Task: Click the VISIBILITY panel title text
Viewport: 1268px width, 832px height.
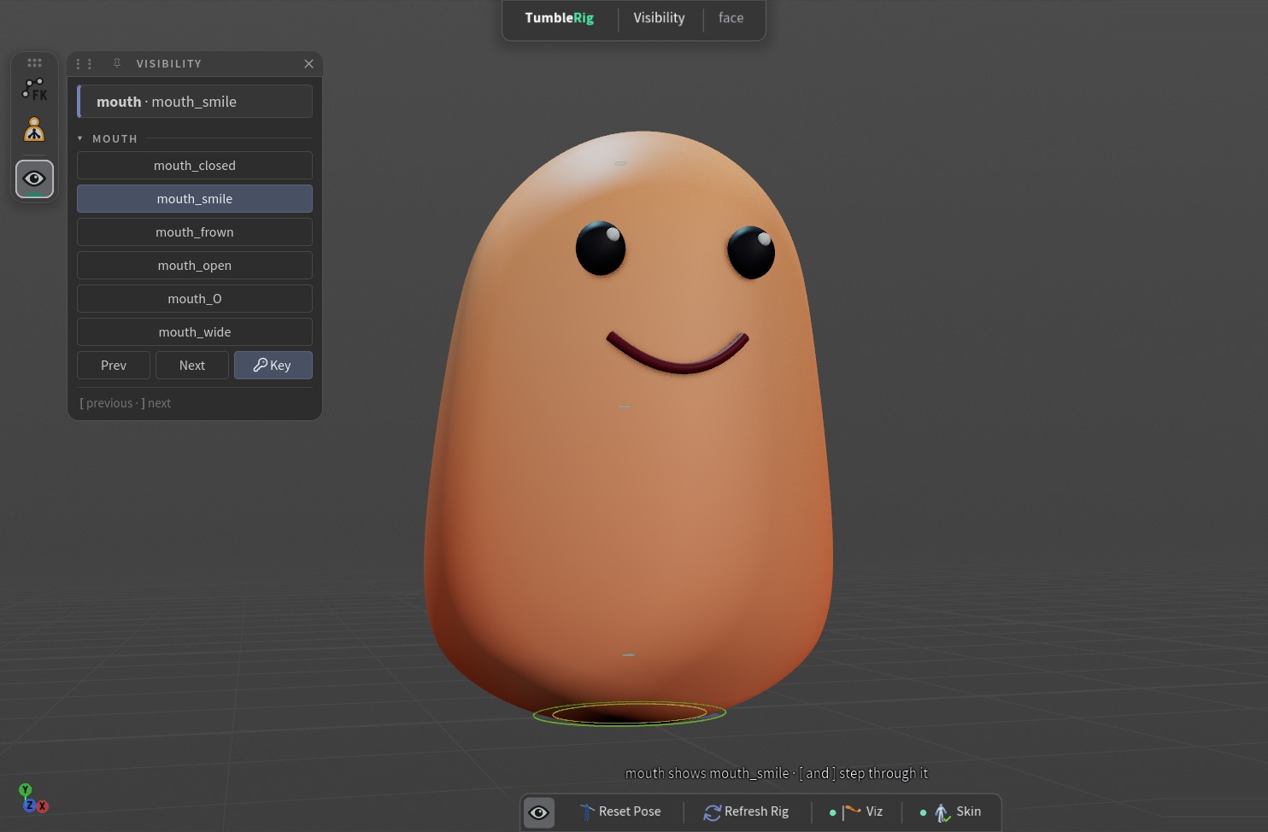Action: pyautogui.click(x=169, y=64)
